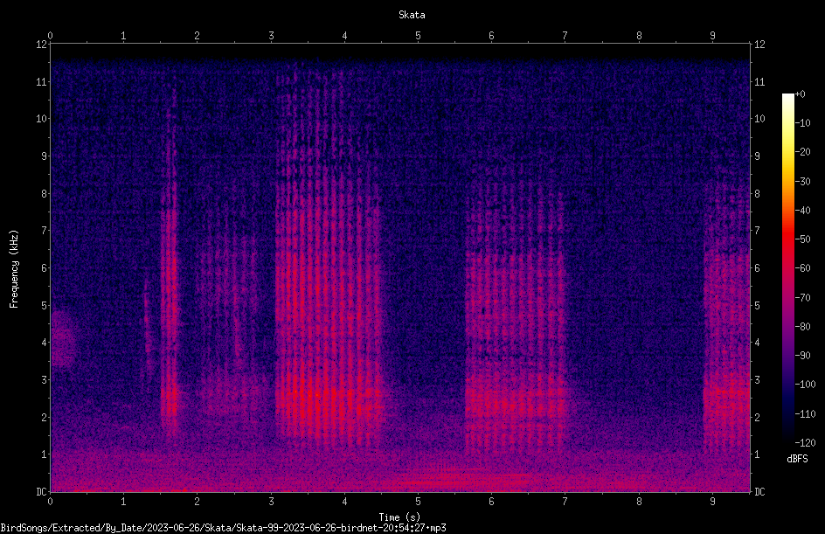Click the "9" tick on bottom time axis

coord(712,502)
